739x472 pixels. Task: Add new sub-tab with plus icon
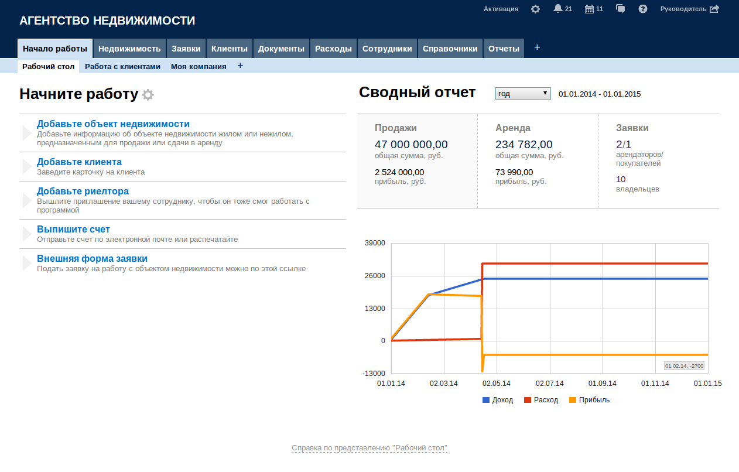point(240,66)
